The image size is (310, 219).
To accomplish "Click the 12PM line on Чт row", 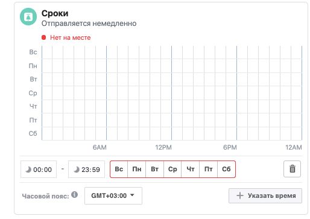I will pos(171,106).
